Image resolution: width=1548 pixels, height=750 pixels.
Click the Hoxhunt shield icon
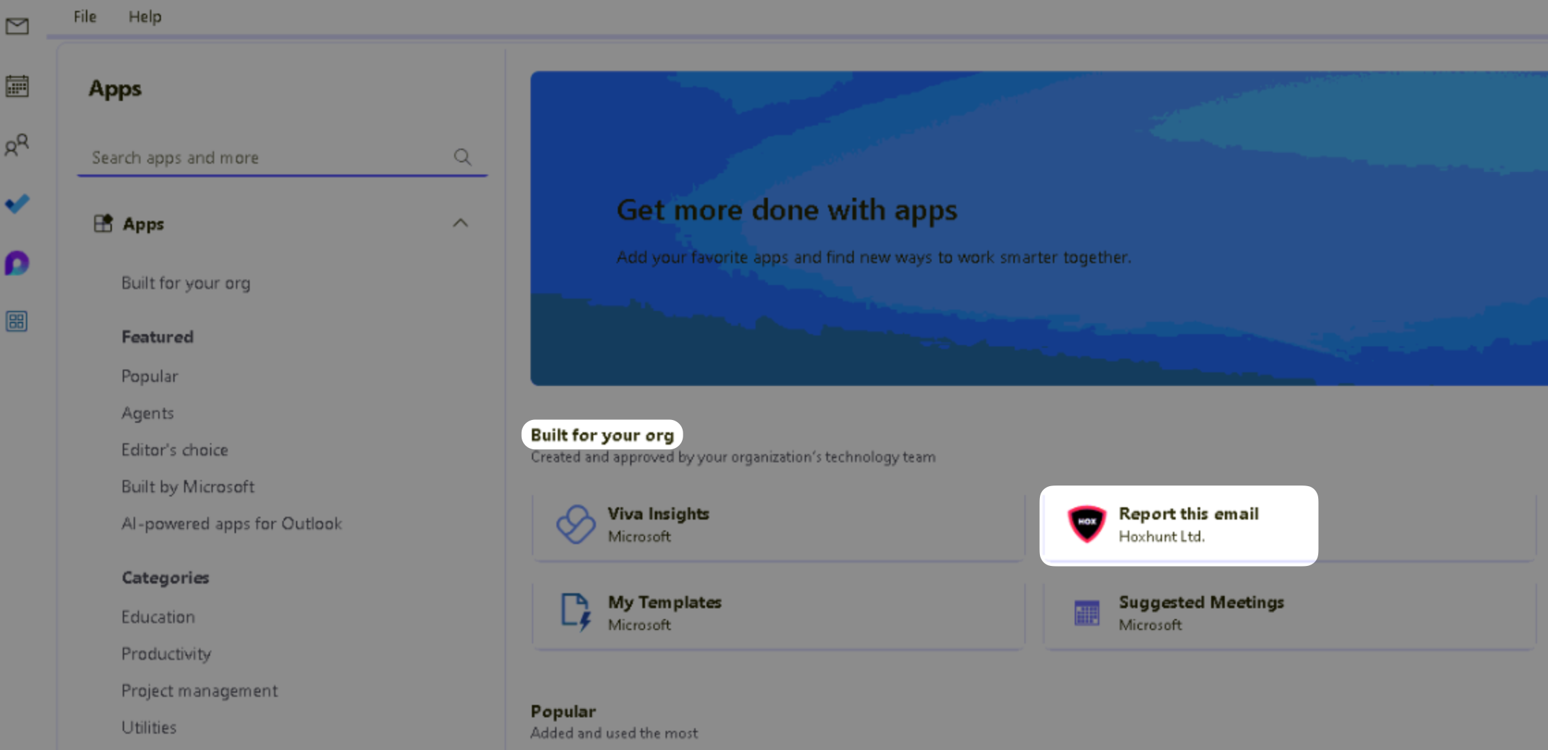click(x=1086, y=524)
